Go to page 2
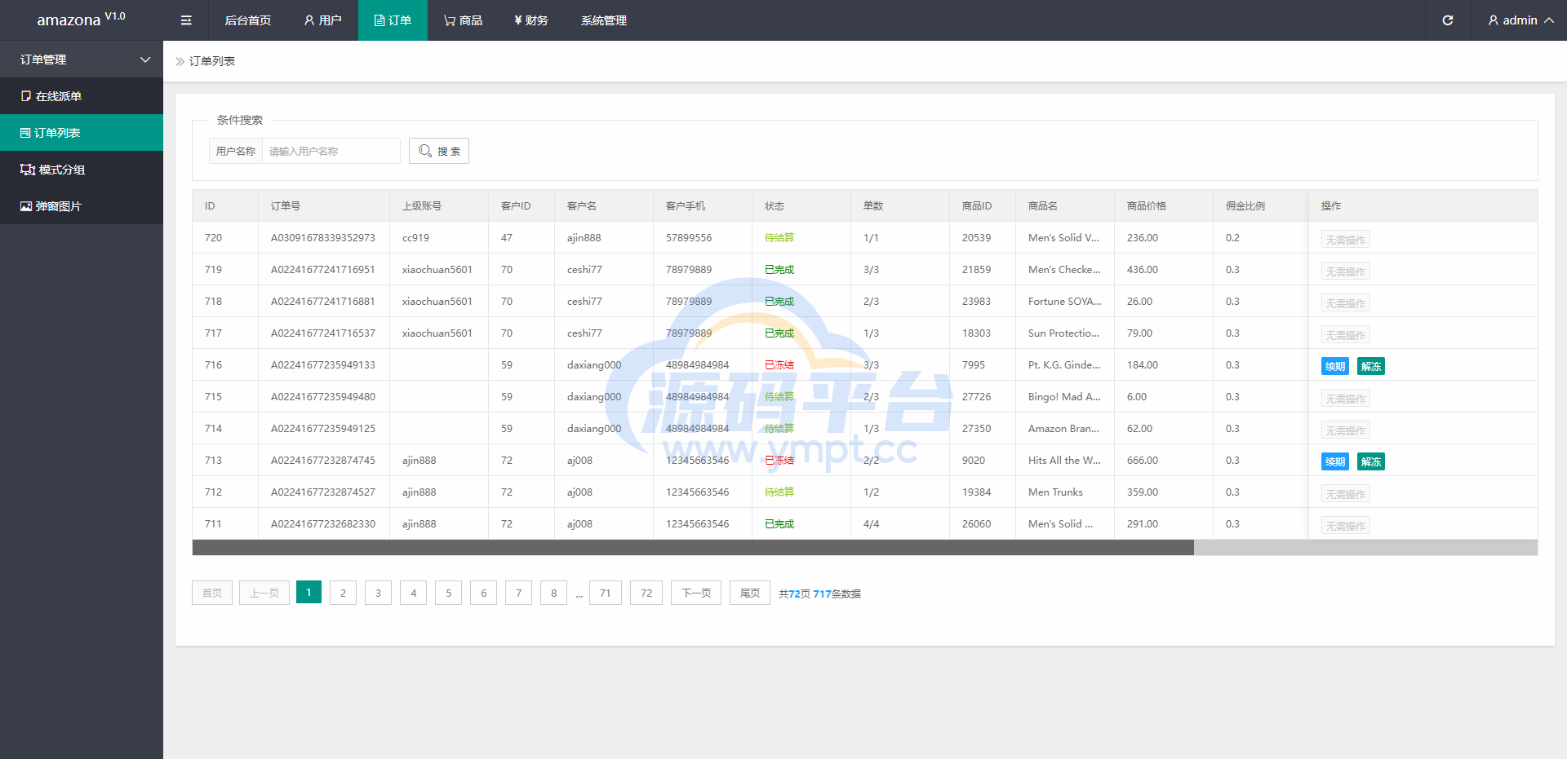The image size is (1567, 759). pyautogui.click(x=343, y=593)
